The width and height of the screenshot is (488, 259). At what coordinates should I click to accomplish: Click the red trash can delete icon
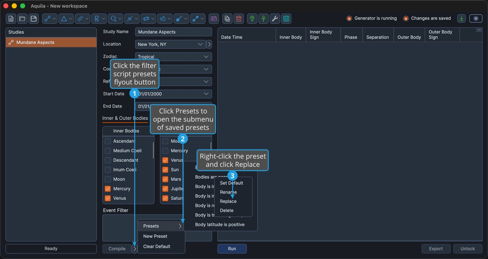coord(239,19)
